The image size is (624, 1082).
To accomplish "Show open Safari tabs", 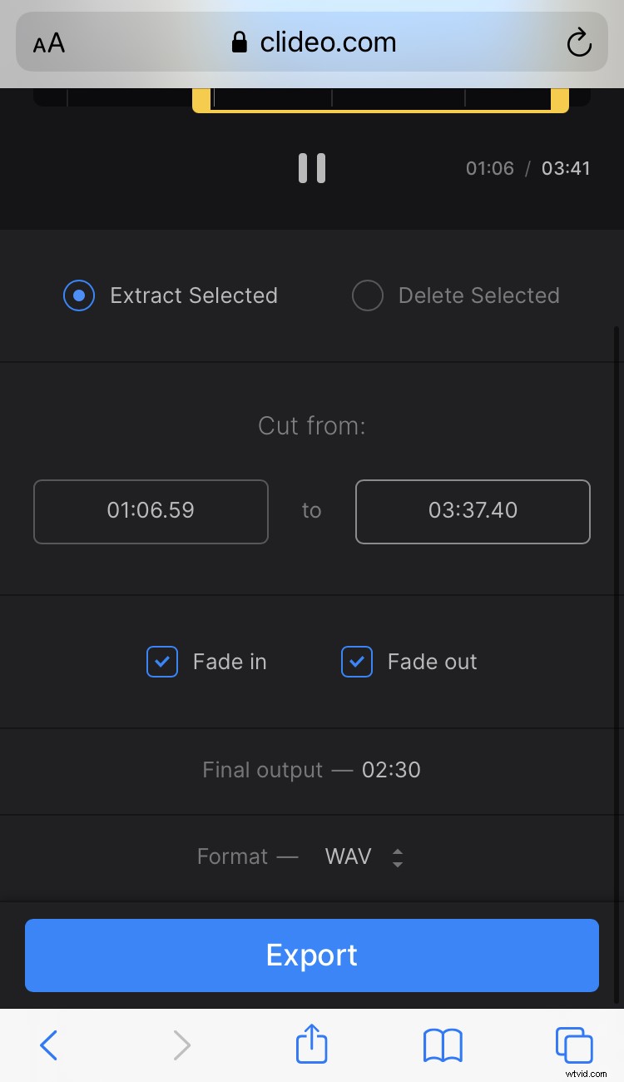I will pos(573,1045).
